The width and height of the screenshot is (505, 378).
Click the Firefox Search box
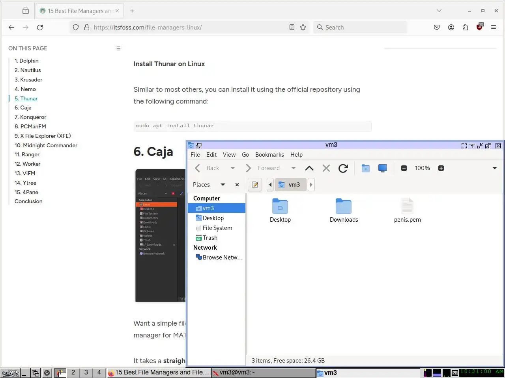pos(360,27)
